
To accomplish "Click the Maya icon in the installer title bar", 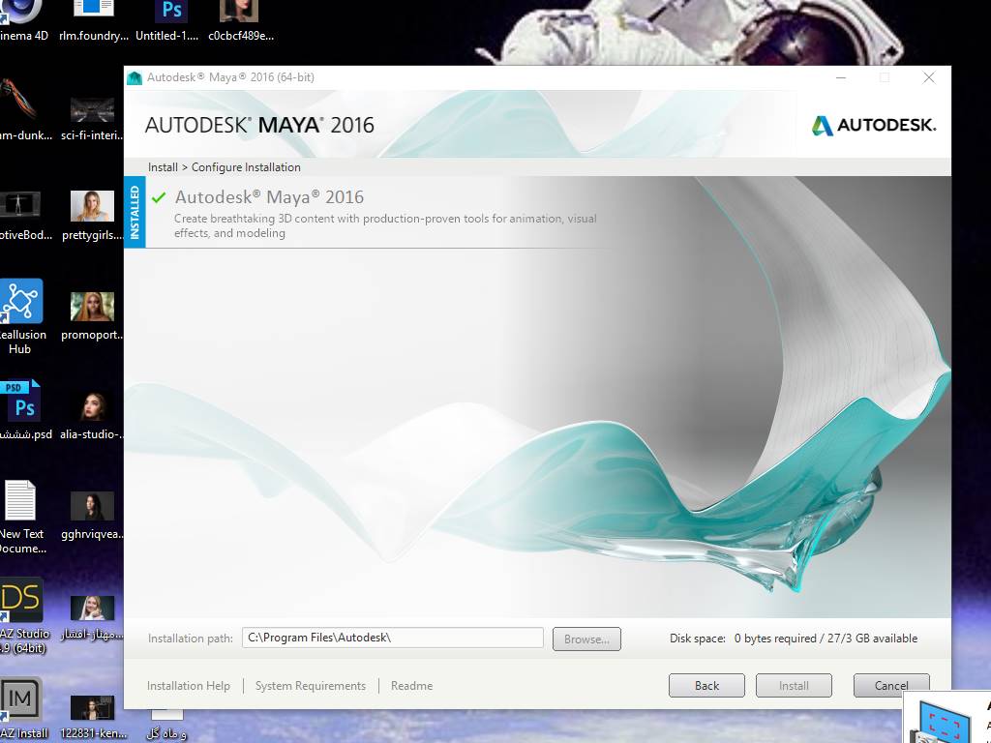I will click(x=134, y=77).
